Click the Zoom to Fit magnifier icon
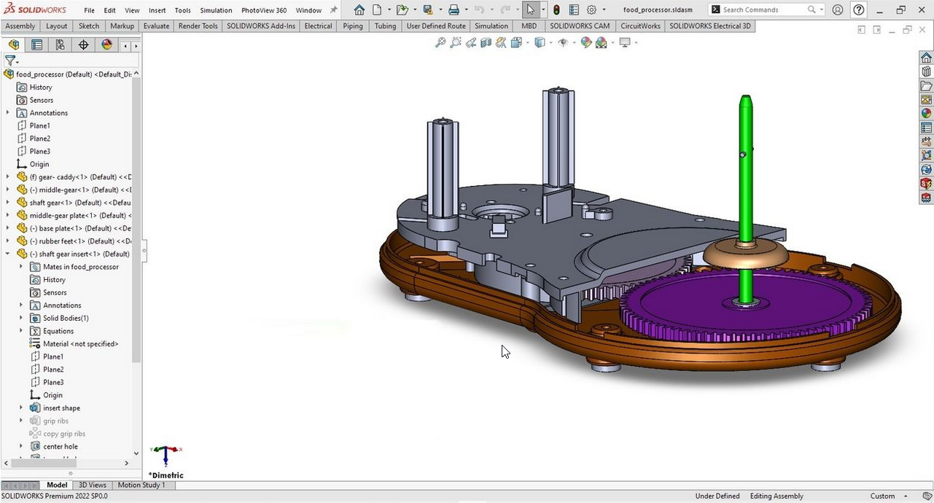Screen dimensions: 934x503 click(440, 43)
